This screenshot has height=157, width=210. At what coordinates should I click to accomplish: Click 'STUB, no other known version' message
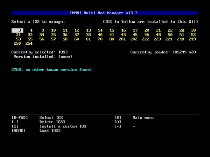(52, 69)
